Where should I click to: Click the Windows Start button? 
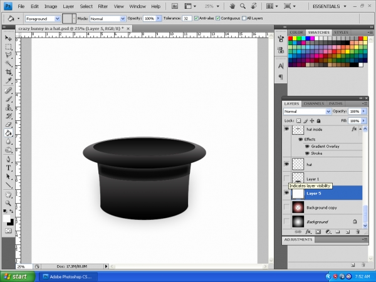pos(18,276)
